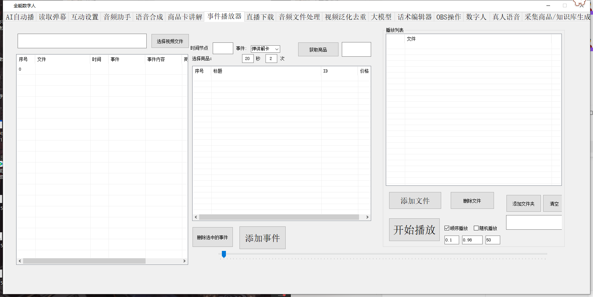
Task: Open the 商品卡讲解 tab
Action: click(185, 17)
